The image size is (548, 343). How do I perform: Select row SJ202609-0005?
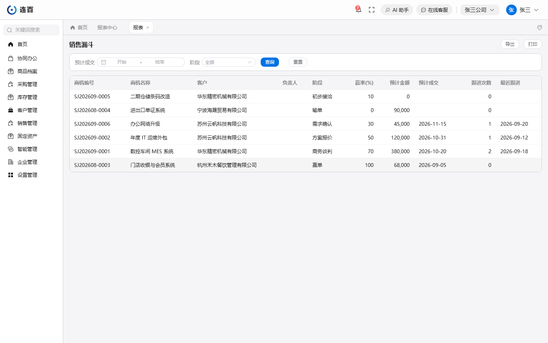pos(306,96)
